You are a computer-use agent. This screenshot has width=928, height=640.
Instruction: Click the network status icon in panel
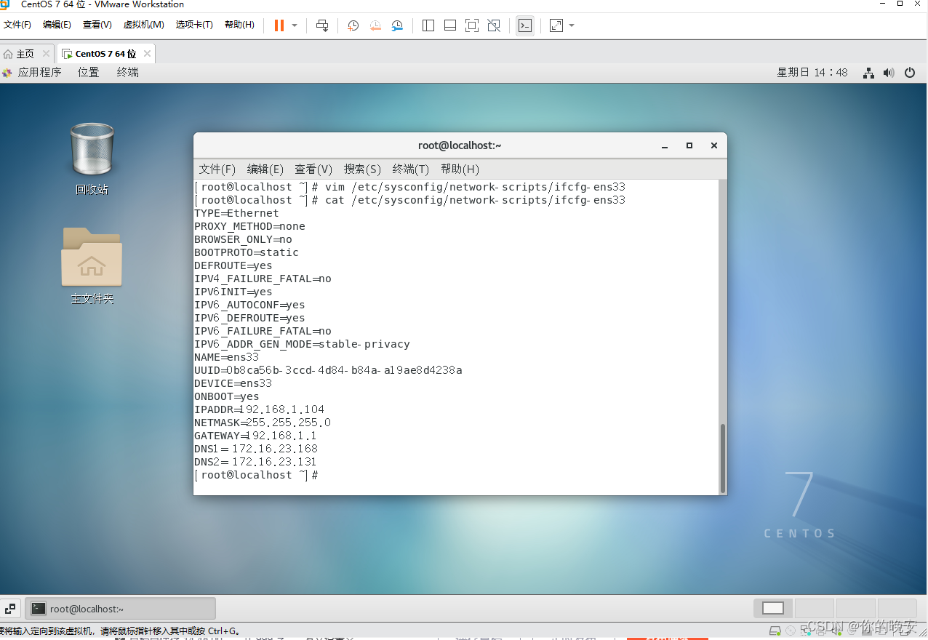pos(868,73)
